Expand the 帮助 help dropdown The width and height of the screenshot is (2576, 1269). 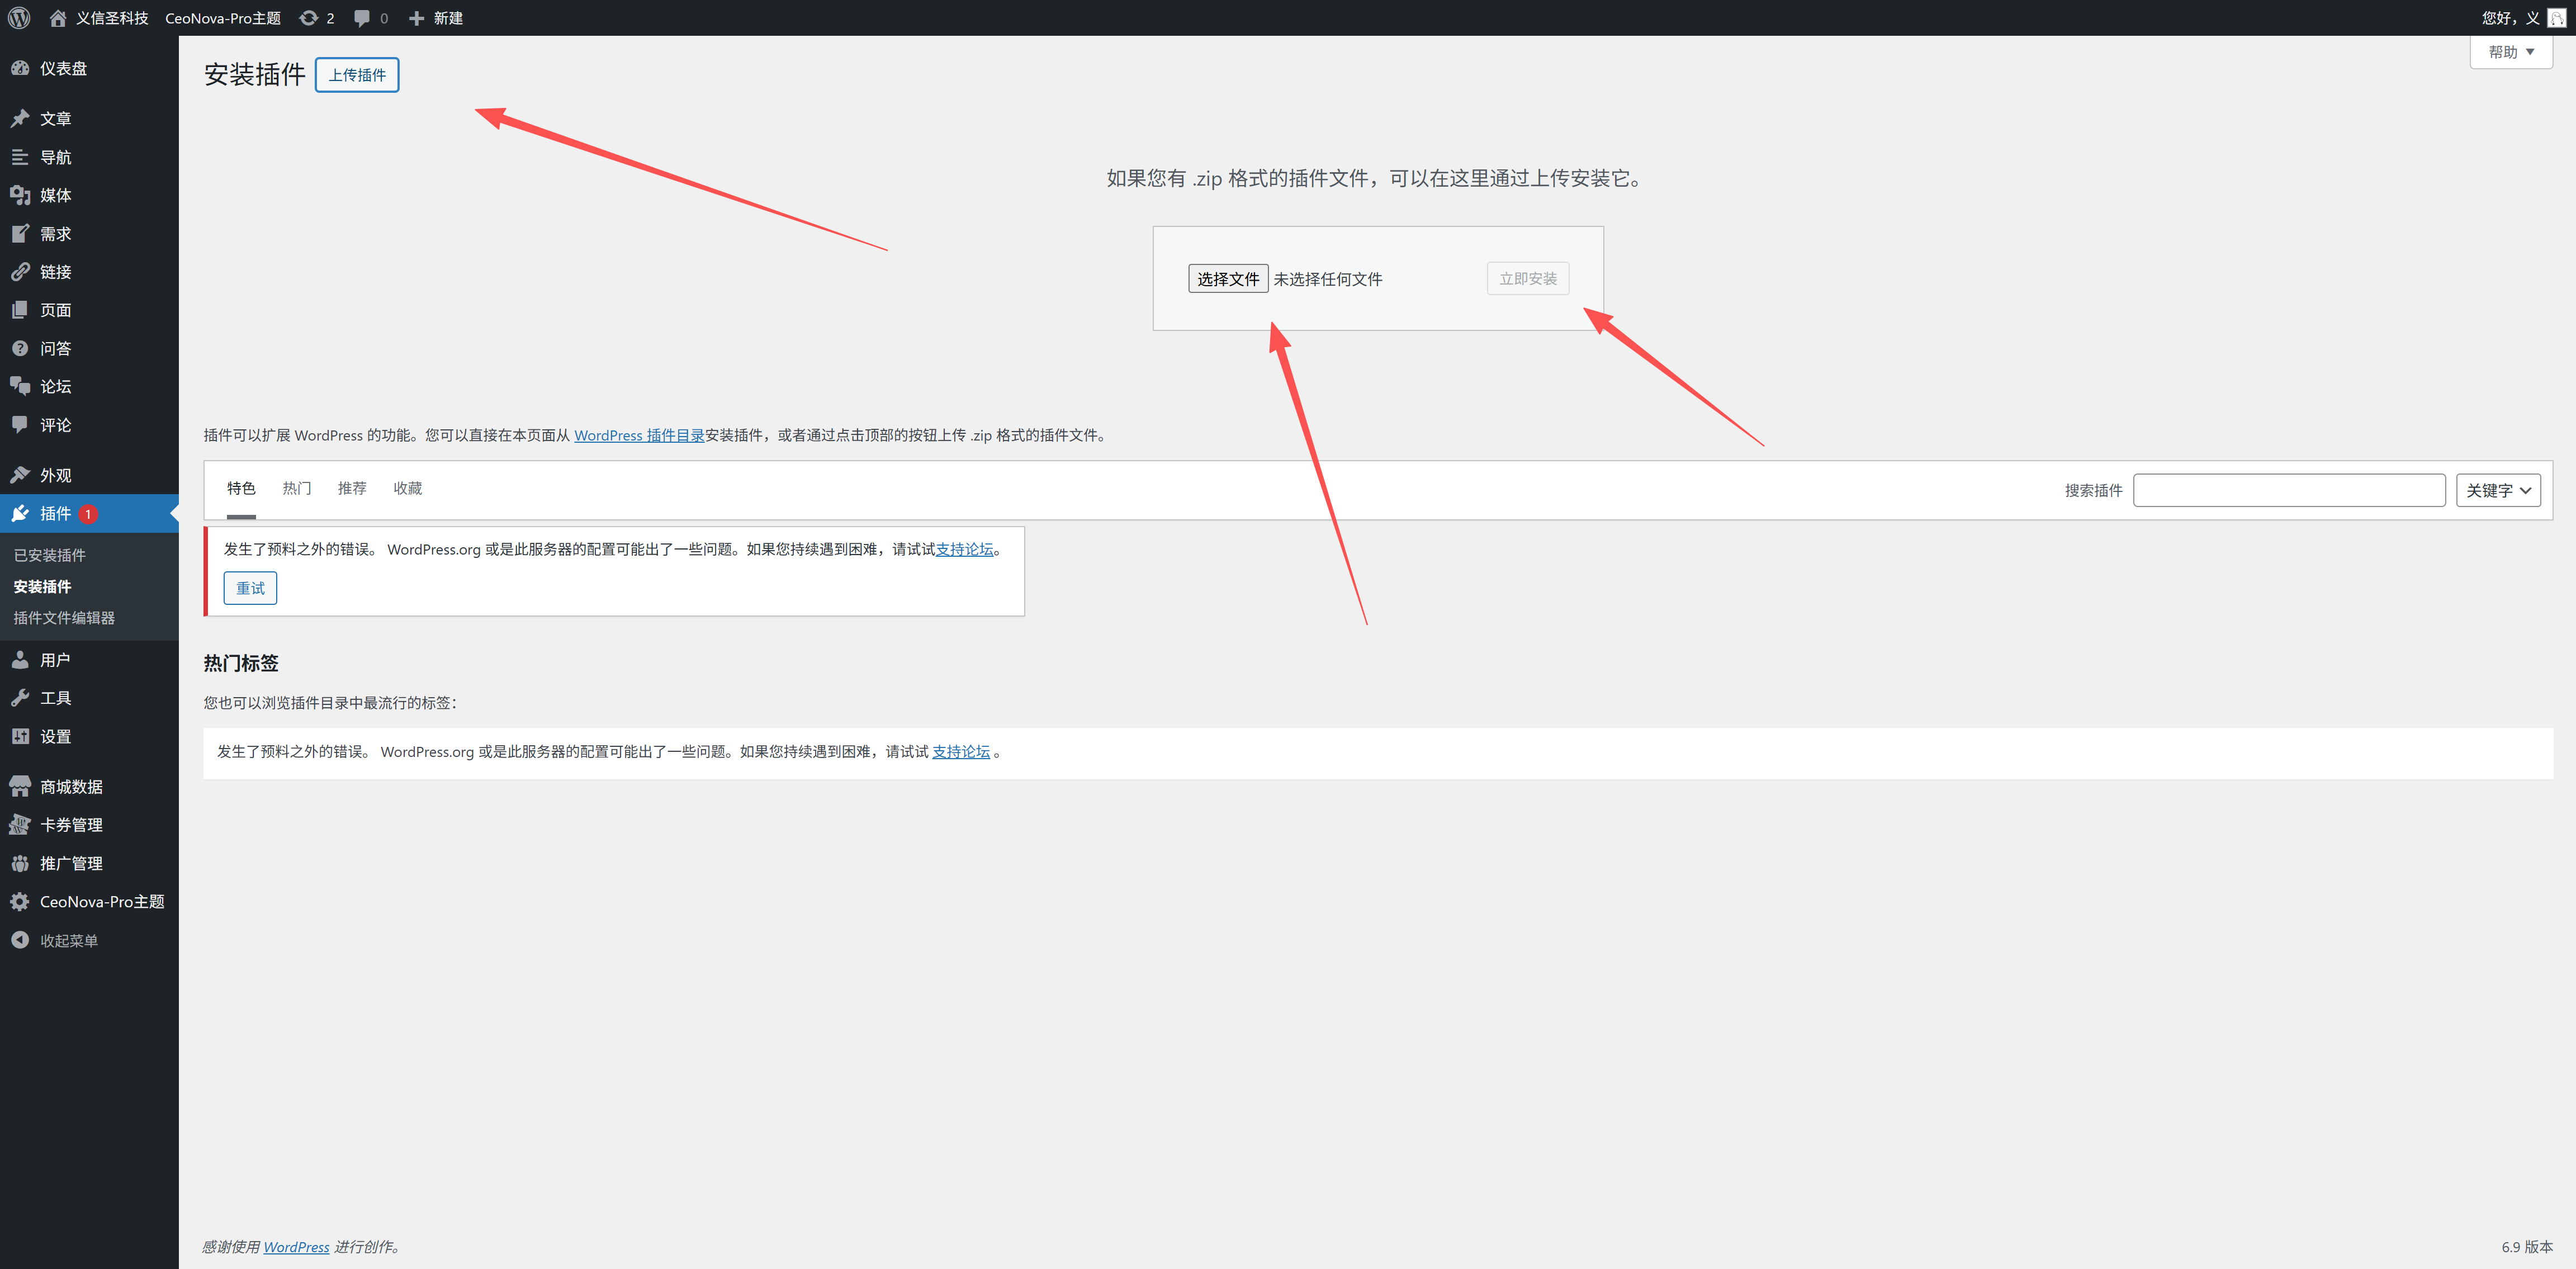point(2510,52)
